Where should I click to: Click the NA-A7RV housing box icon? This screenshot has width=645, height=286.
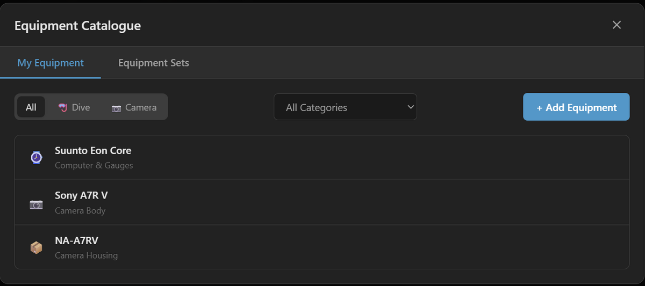(x=36, y=247)
